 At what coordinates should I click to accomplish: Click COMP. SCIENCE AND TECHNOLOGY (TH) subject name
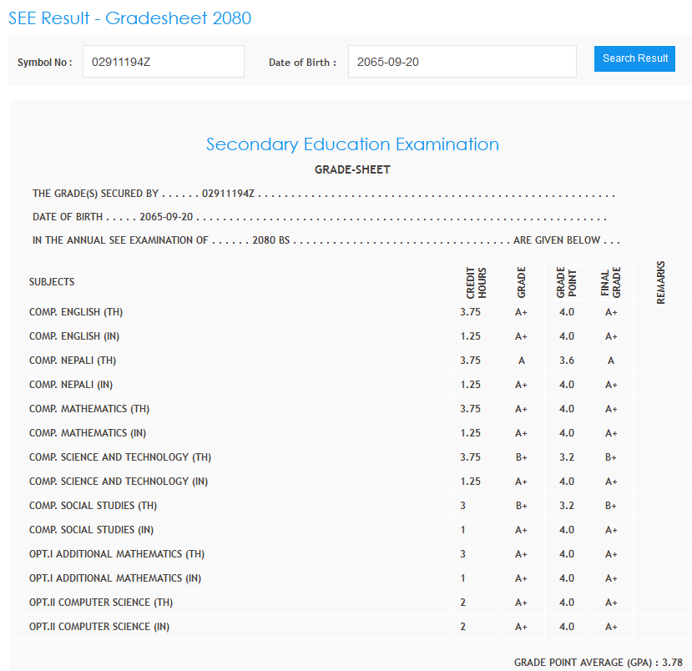coord(120,457)
